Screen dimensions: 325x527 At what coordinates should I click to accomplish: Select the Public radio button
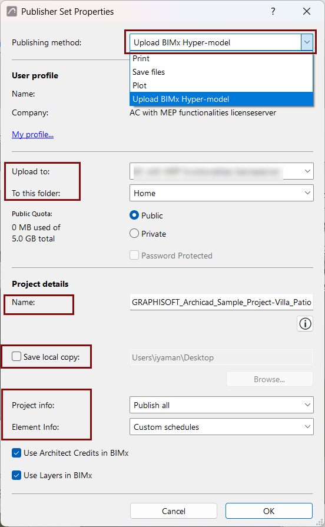pos(134,215)
